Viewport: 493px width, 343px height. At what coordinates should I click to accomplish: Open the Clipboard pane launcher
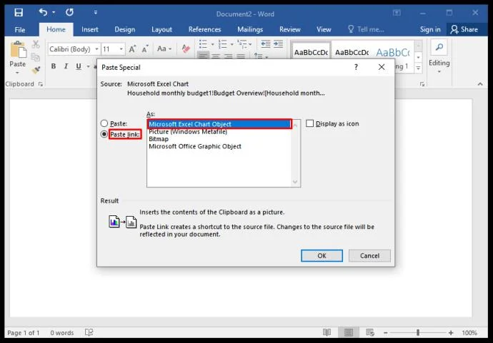pos(41,83)
